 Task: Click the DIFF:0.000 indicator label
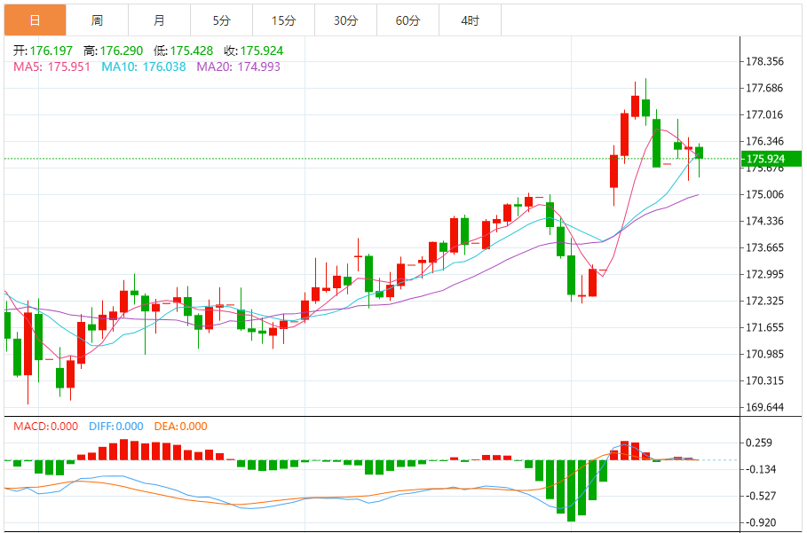point(115,426)
